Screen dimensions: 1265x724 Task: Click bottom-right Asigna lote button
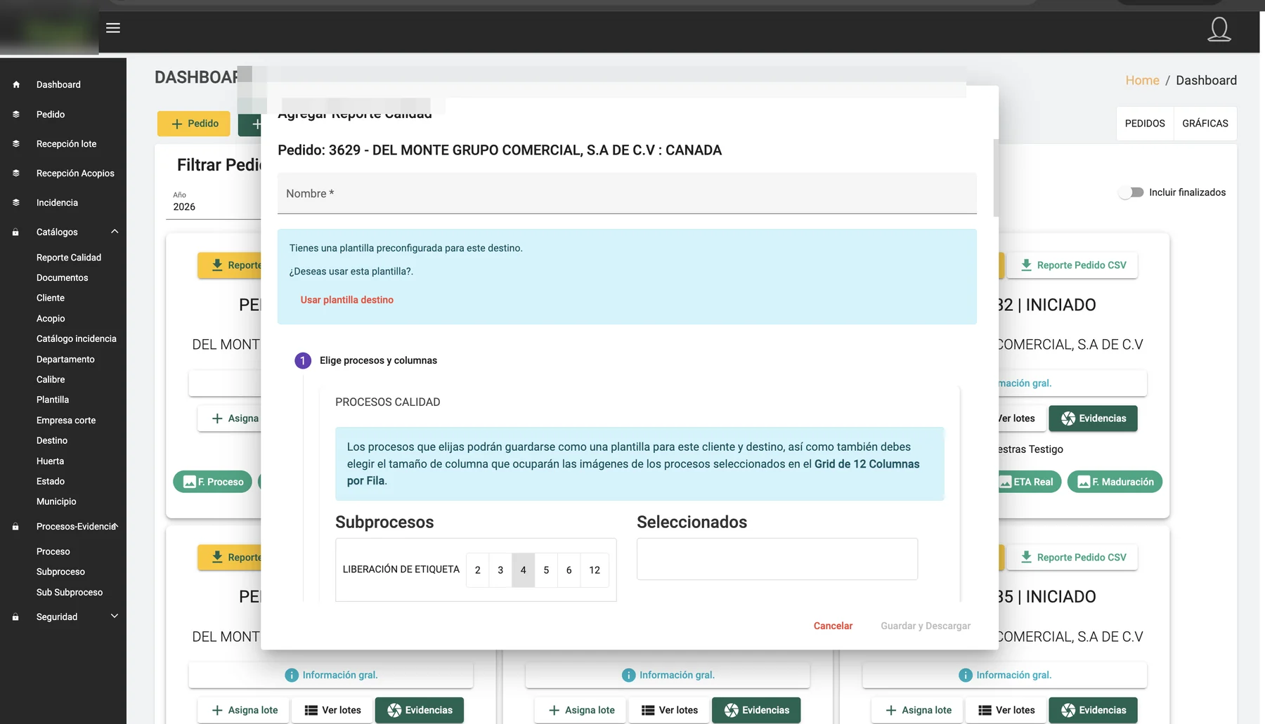918,710
